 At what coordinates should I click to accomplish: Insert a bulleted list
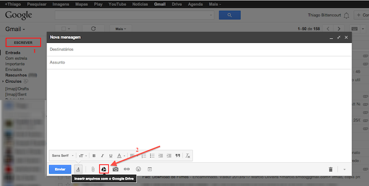[152, 156]
